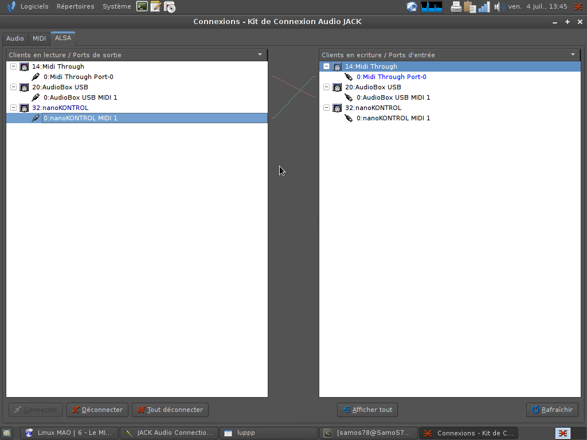This screenshot has width=587, height=440.
Task: Open the printer tray icon
Action: pyautogui.click(x=456, y=7)
